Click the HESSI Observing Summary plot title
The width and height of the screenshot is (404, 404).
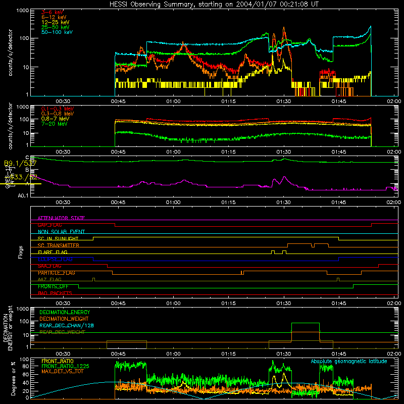pyautogui.click(x=214, y=4)
